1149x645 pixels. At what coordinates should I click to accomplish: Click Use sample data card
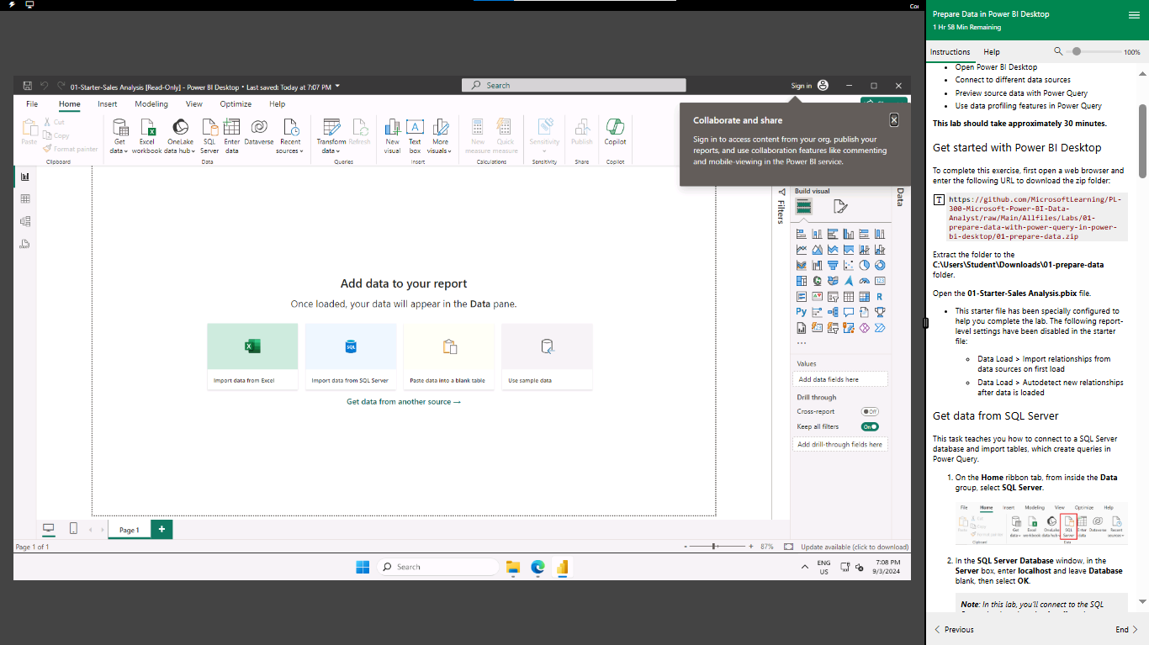[x=547, y=357]
